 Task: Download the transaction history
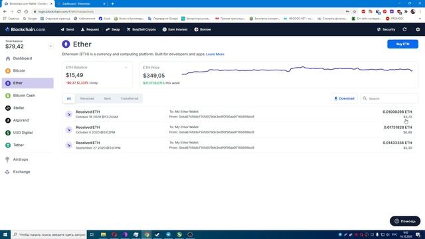pos(344,98)
